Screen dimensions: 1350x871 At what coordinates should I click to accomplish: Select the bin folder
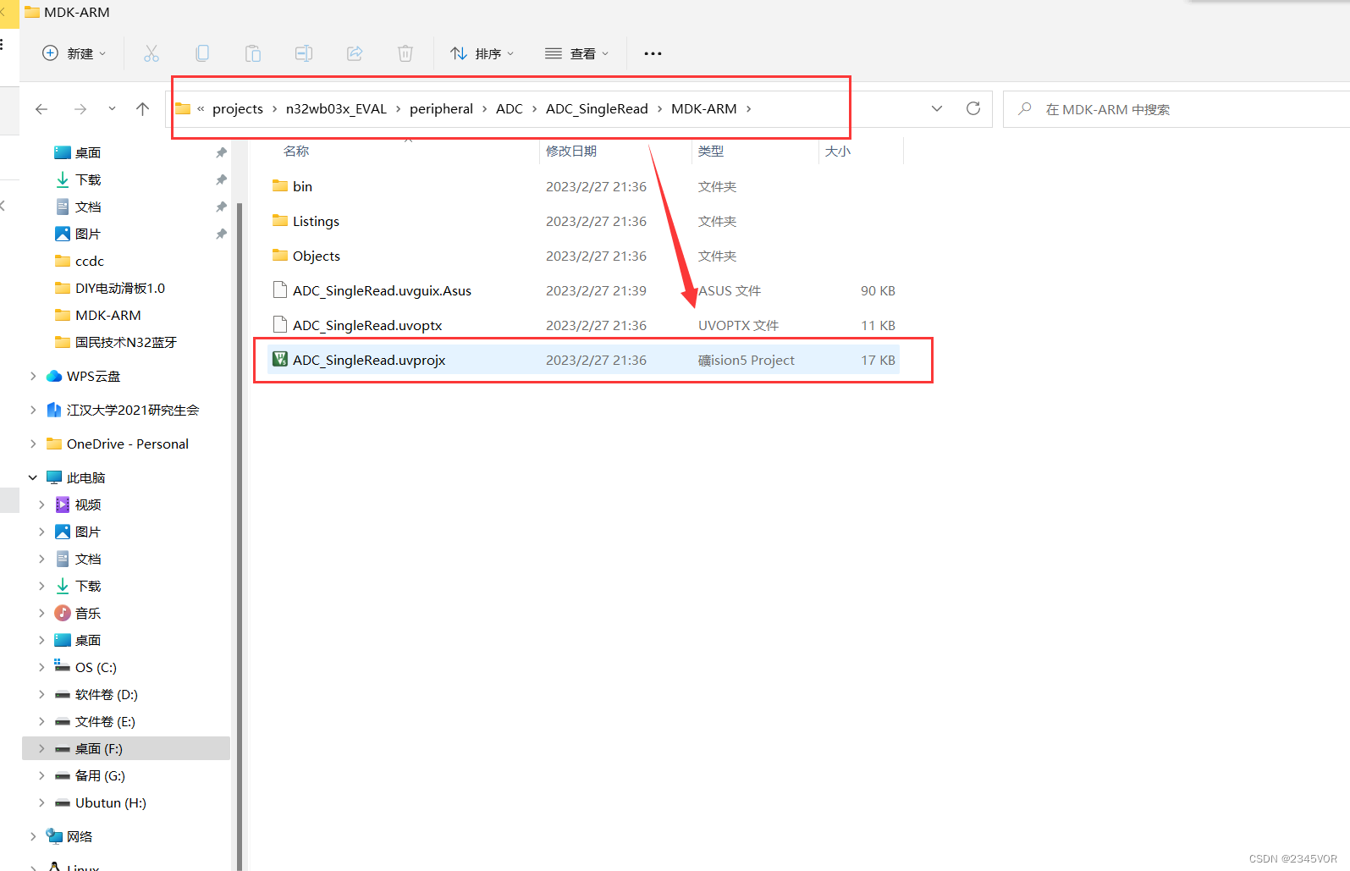583,186
